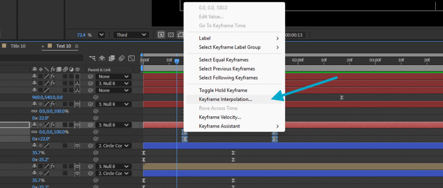Toggle fx switch on the topmost layer row
This screenshot has height=188, width=443.
[x=52, y=77]
